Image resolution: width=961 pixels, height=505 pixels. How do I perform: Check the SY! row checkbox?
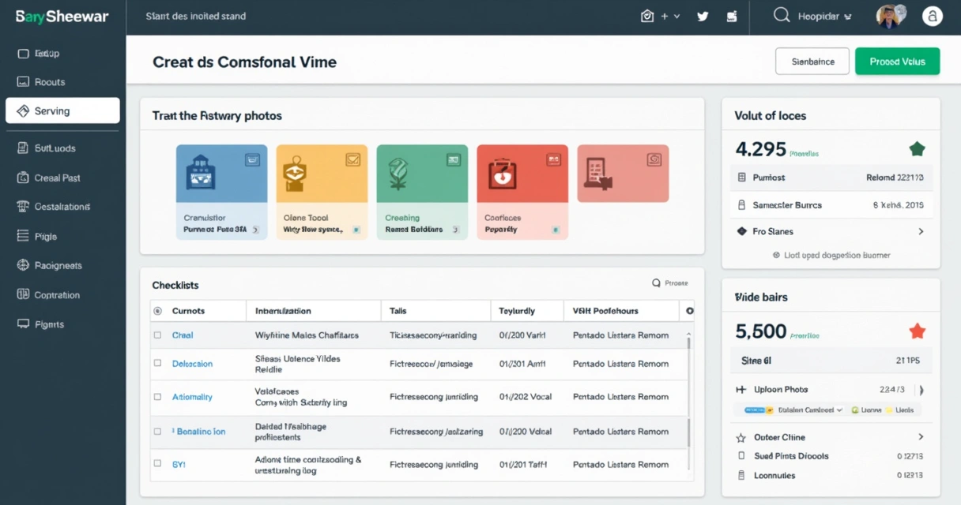(x=157, y=465)
